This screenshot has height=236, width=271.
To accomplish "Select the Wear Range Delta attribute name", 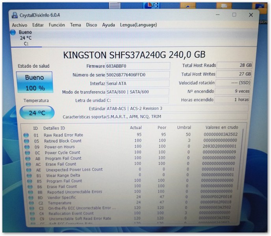I will click(x=63, y=175).
